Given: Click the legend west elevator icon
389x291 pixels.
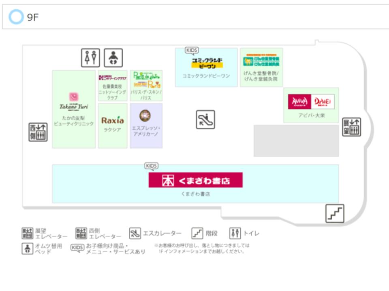Looking at the screenshot, I should click(x=81, y=233).
